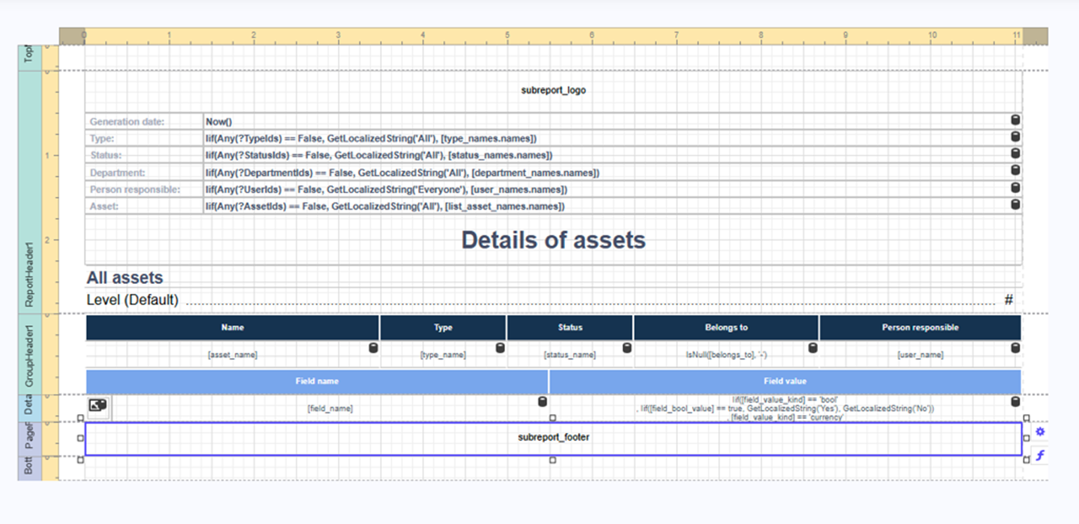Viewport: 1079px width, 524px height.
Task: Select the PageFooter band label
Action: point(30,437)
